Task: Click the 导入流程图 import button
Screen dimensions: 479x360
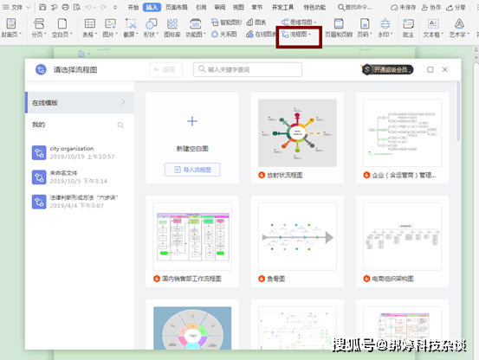Action: point(192,170)
